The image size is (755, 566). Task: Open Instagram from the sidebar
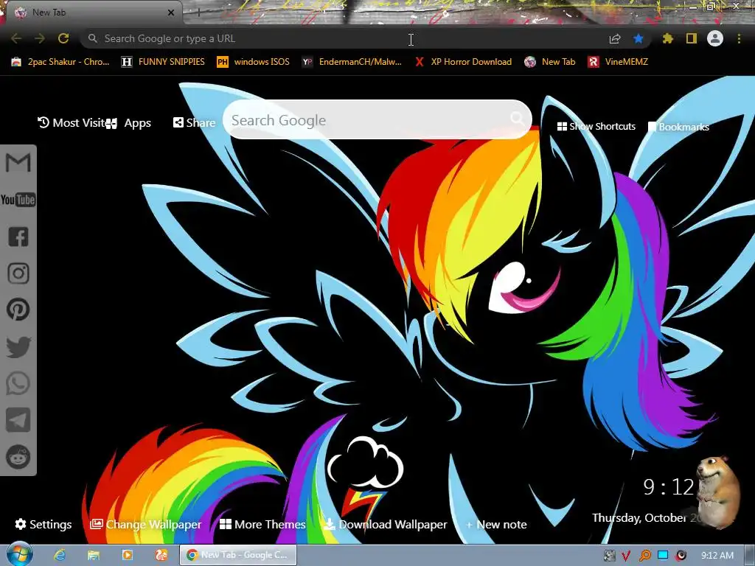(x=18, y=273)
